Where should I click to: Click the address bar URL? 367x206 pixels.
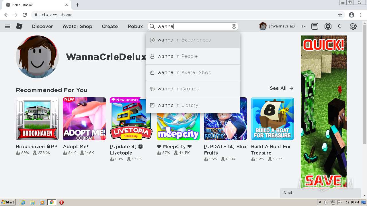pyautogui.click(x=56, y=15)
